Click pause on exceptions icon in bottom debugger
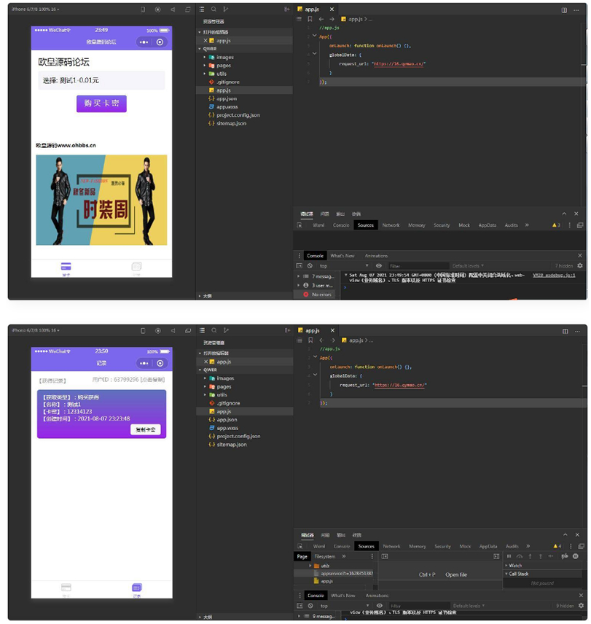The height and width of the screenshot is (624, 591). click(575, 556)
